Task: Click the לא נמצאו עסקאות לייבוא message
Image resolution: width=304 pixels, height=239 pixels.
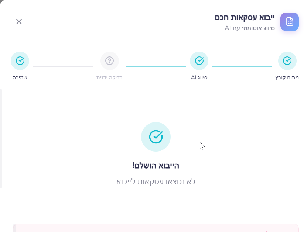Action: click(x=156, y=181)
